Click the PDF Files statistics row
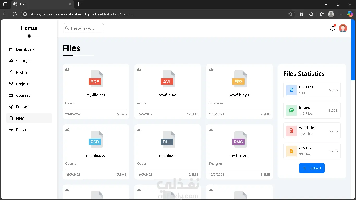Screen dimensions: 356x200 pyautogui.click(x=312, y=90)
